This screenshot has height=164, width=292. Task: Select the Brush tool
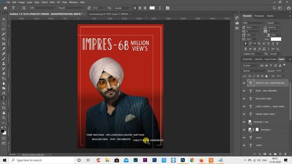tap(4, 59)
